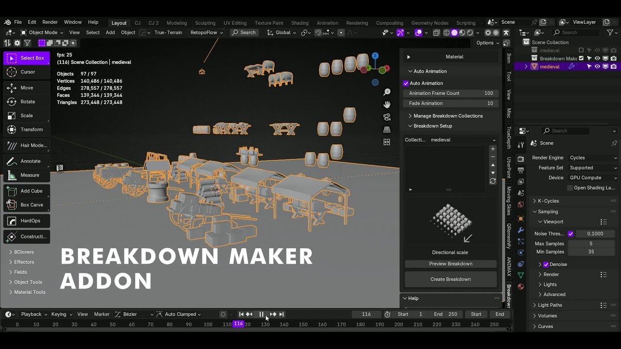The height and width of the screenshot is (349, 621).
Task: Click the pan view hand icon
Action: 387,105
